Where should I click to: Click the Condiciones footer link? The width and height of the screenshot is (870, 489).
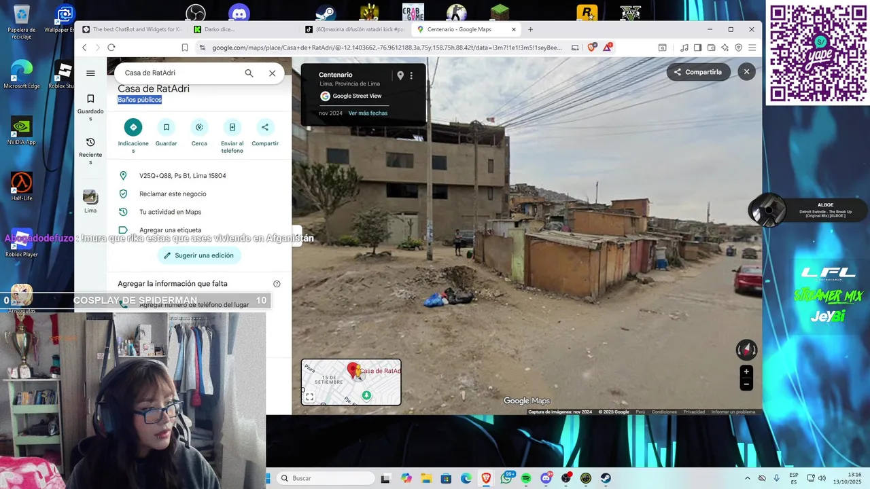coord(664,412)
